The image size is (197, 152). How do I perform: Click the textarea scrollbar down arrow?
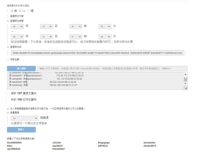185,84
